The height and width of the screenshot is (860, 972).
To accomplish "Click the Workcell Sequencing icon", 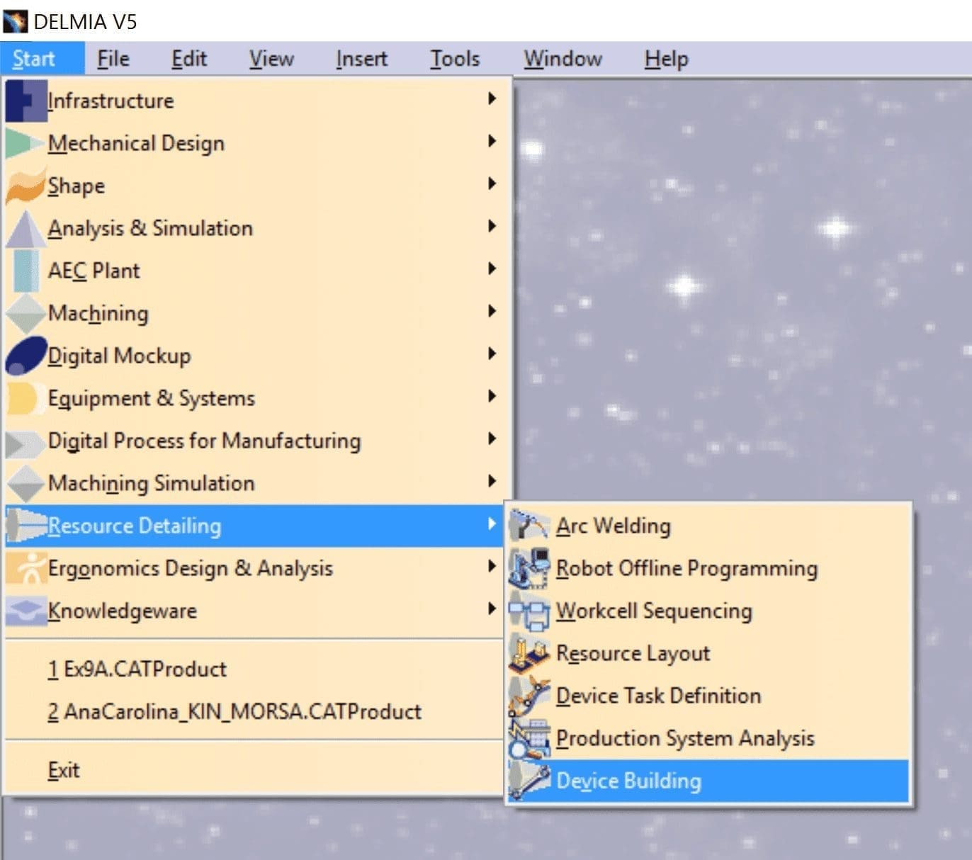I will tap(529, 613).
